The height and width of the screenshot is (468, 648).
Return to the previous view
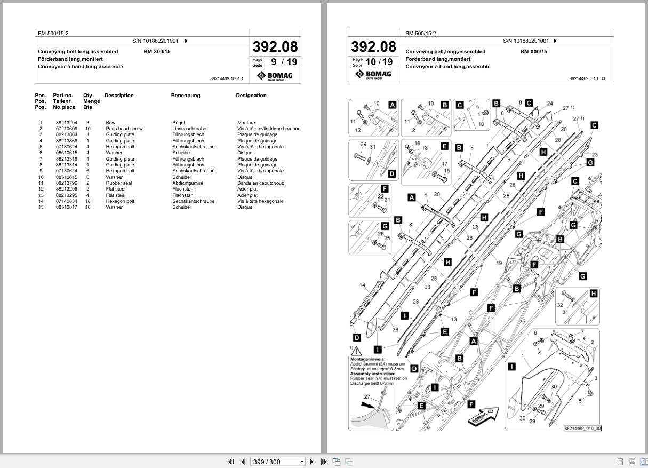pos(337,462)
